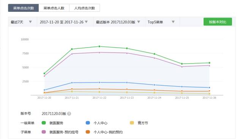Click the 一级菜单 label

pyautogui.click(x=27, y=123)
